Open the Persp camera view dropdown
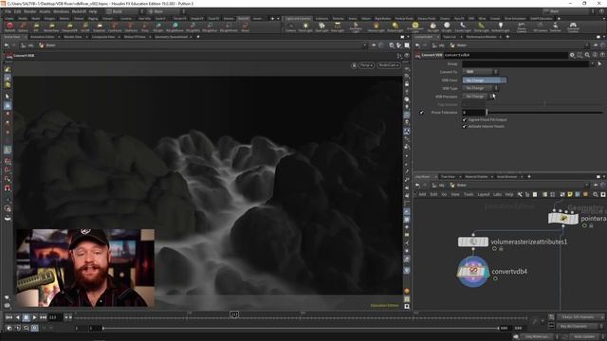This screenshot has width=607, height=341. 366,65
